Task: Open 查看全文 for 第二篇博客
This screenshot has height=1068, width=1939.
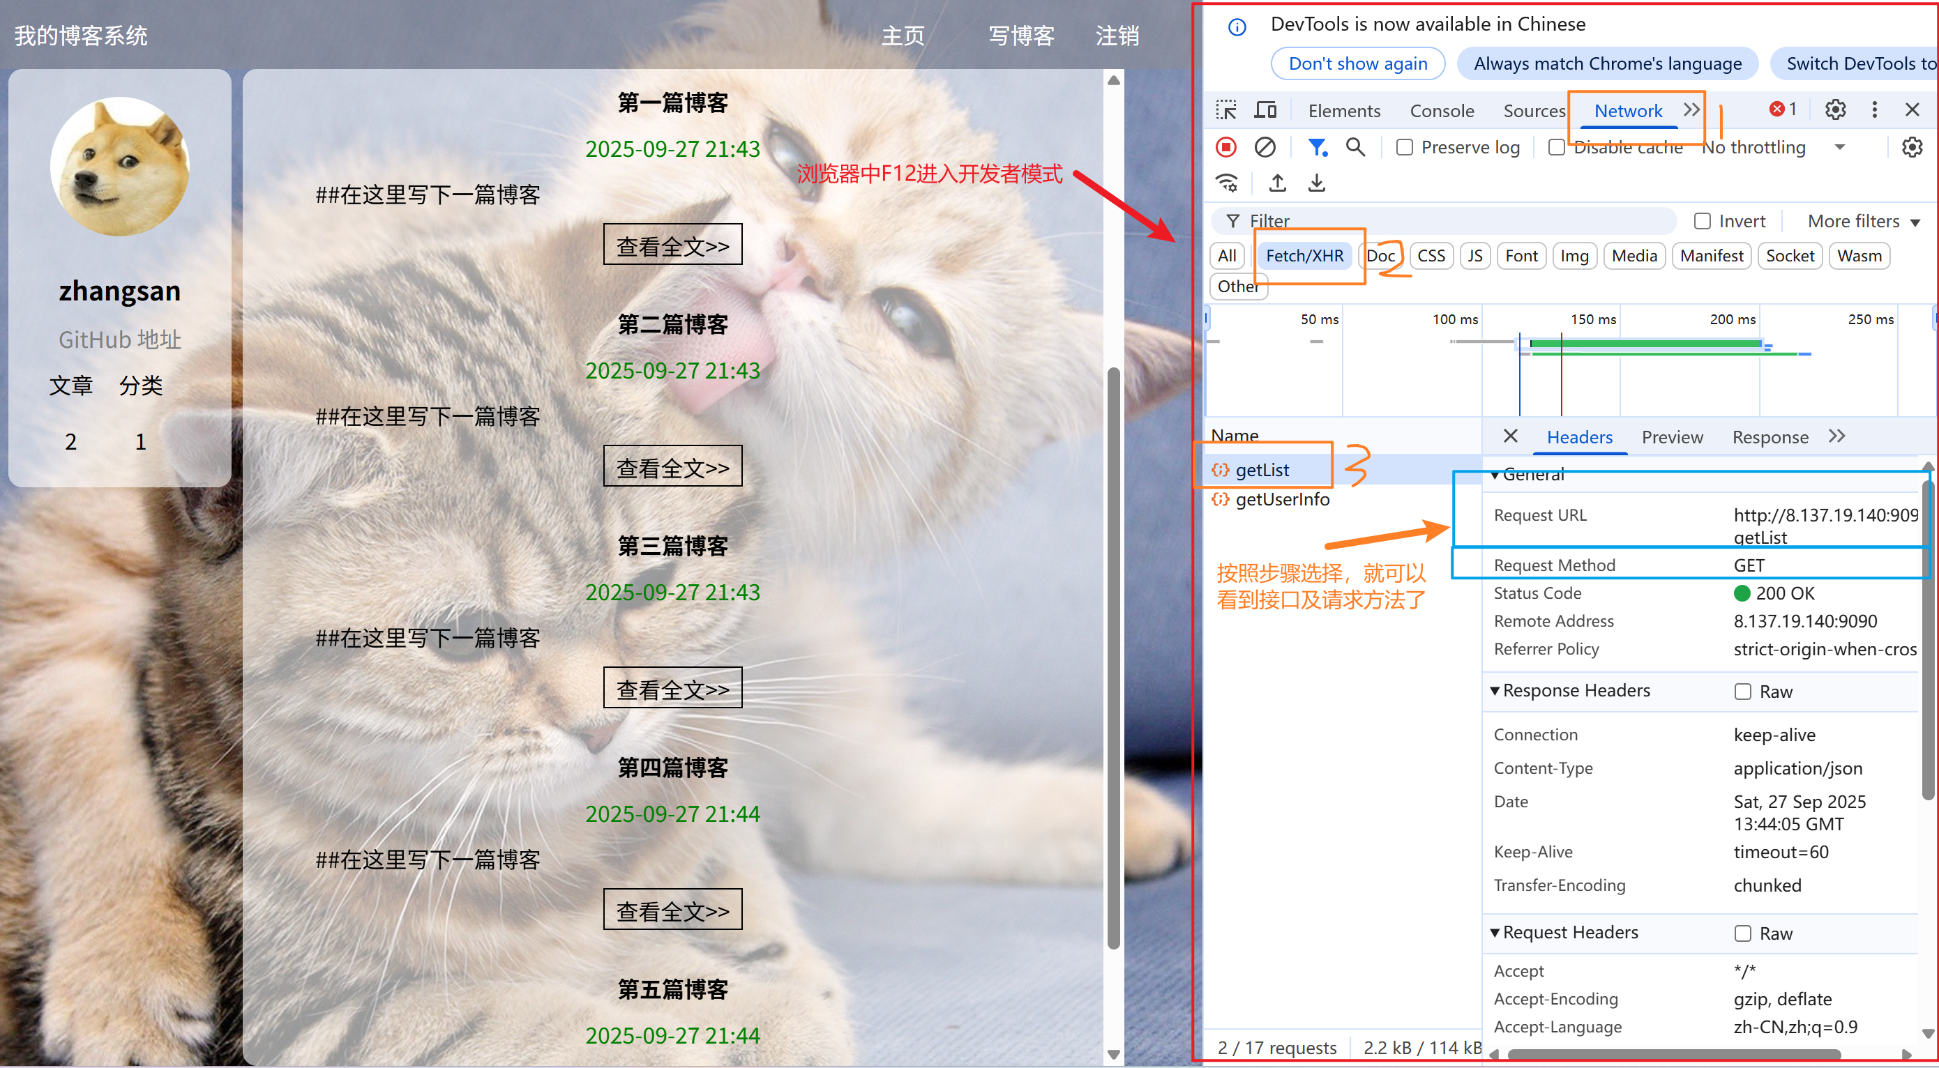Action: pyautogui.click(x=672, y=466)
